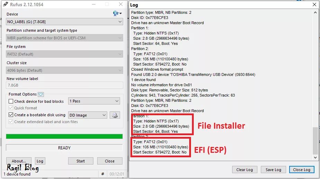Click the Rufus pen-drive title icon

point(6,4)
